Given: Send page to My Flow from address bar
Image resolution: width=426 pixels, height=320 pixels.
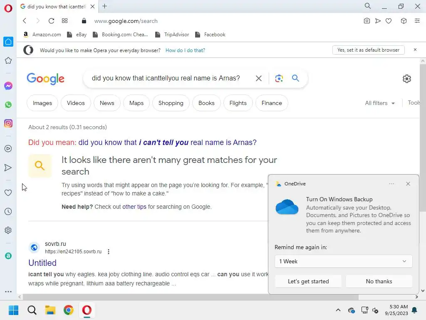Looking at the screenshot, I should 378,21.
